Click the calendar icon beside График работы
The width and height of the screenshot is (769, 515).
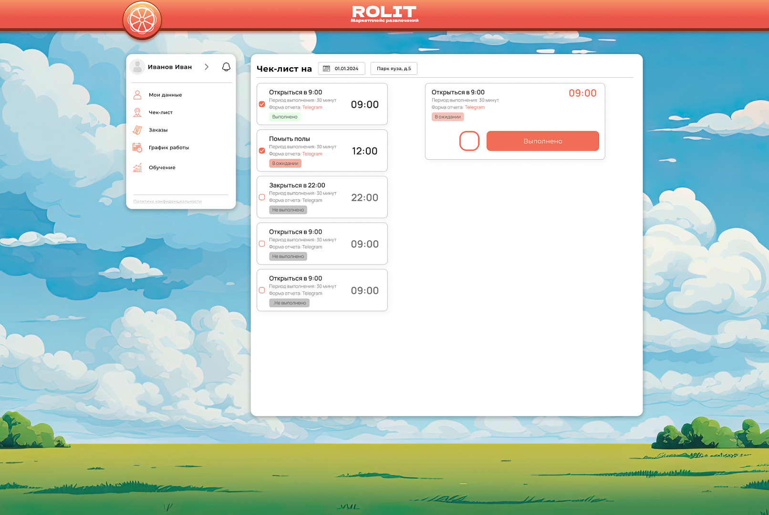137,148
